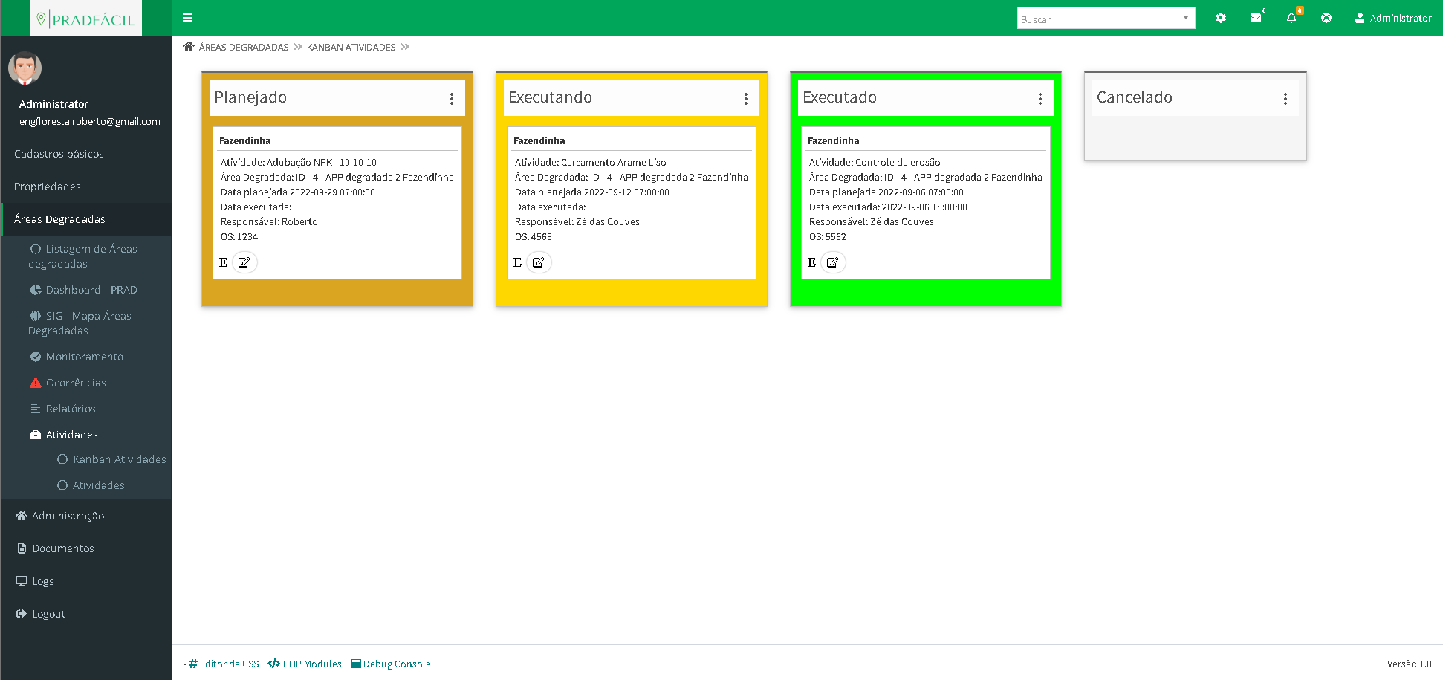
Task: Open the Administrator account menu in header
Action: (1392, 18)
